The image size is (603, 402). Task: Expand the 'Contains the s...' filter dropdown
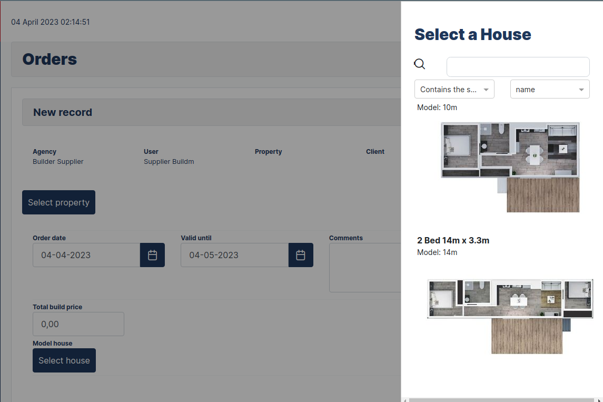[454, 90]
